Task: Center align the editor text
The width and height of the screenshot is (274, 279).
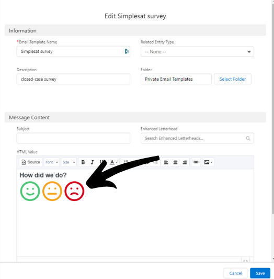Action: pyautogui.click(x=175, y=162)
